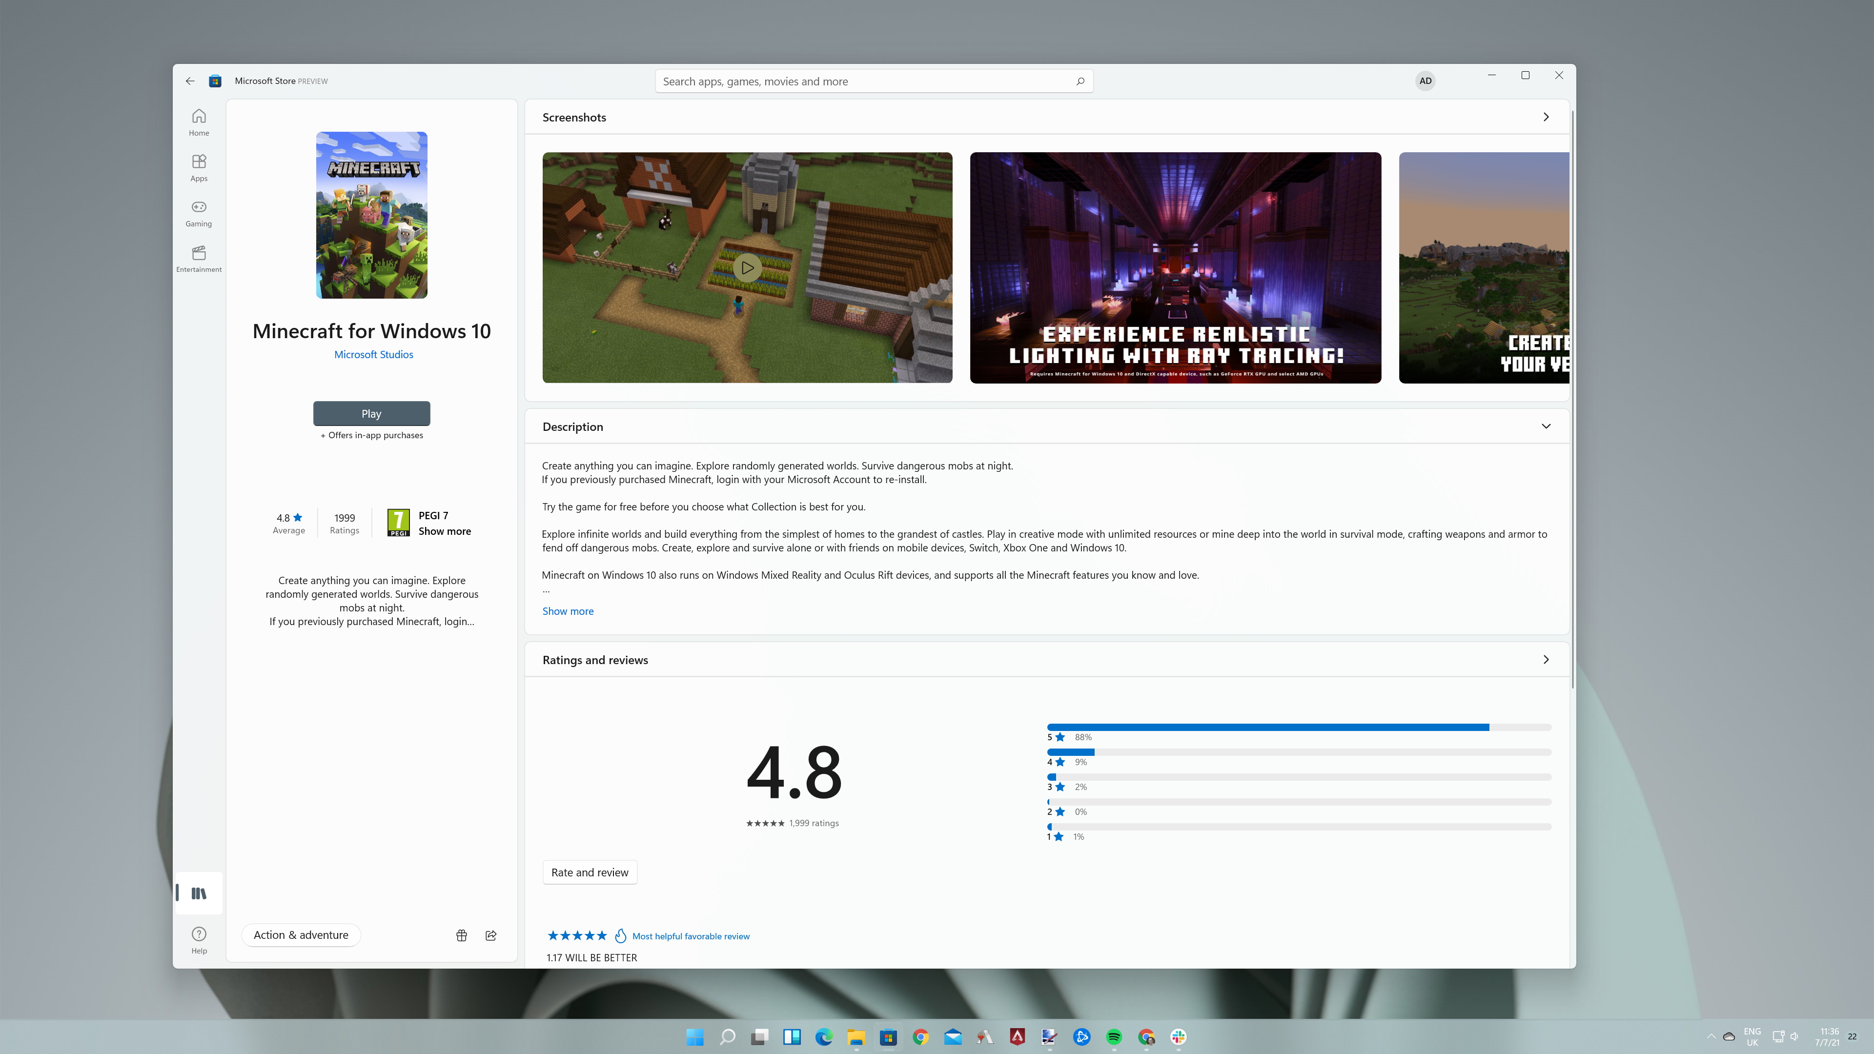The width and height of the screenshot is (1874, 1054).
Task: Click the back navigation arrow icon
Action: coord(190,81)
